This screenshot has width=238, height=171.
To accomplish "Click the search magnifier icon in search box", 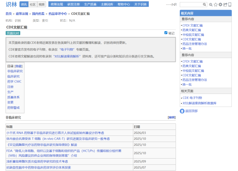I will point(205,5).
